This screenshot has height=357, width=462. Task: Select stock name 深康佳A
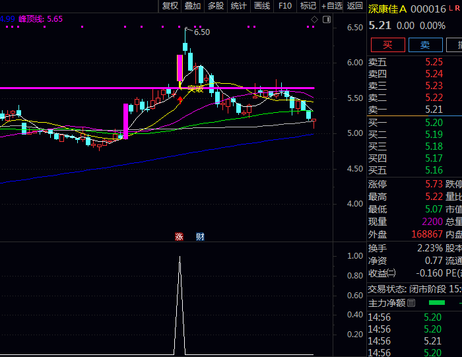click(387, 9)
